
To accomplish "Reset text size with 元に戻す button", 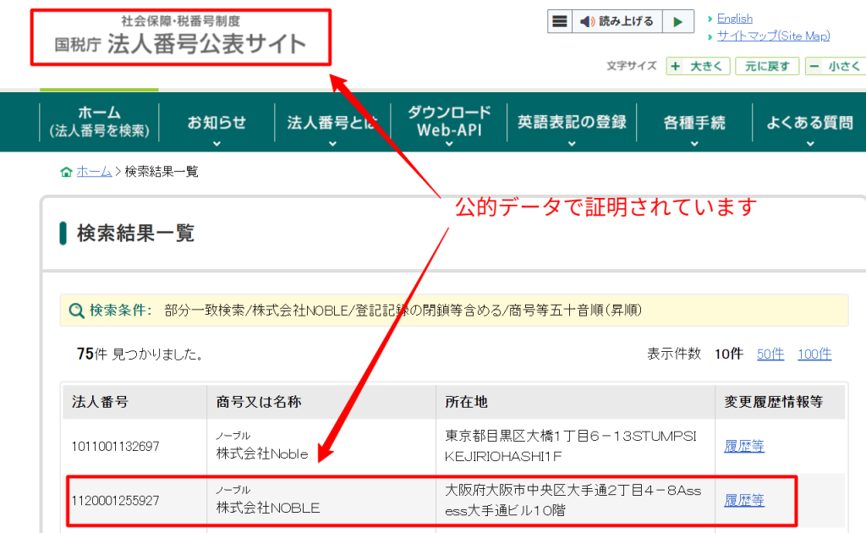I will (x=766, y=66).
